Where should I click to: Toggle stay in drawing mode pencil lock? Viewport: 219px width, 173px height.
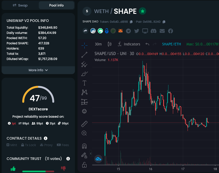click(84, 155)
